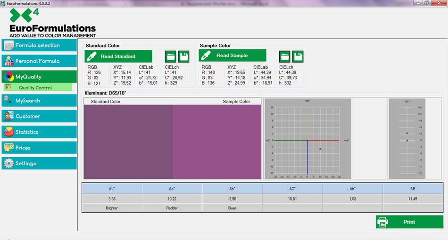Select the ΔC* value 10,81
448x240 pixels.
click(x=292, y=199)
